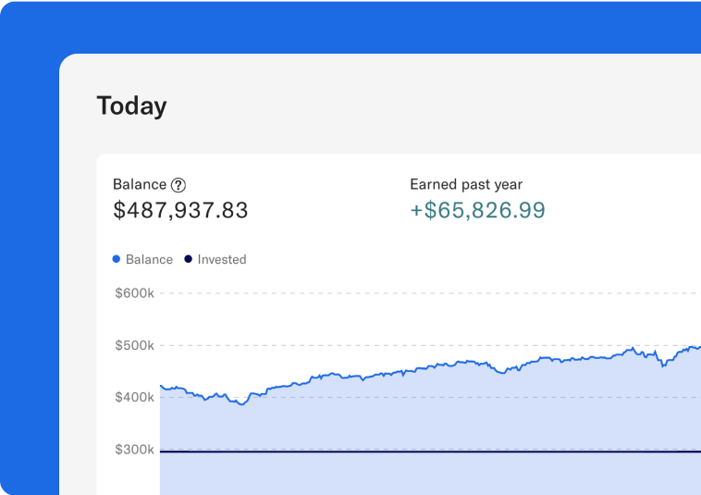Toggle the Balance series legend label
The width and height of the screenshot is (701, 495).
pyautogui.click(x=149, y=260)
